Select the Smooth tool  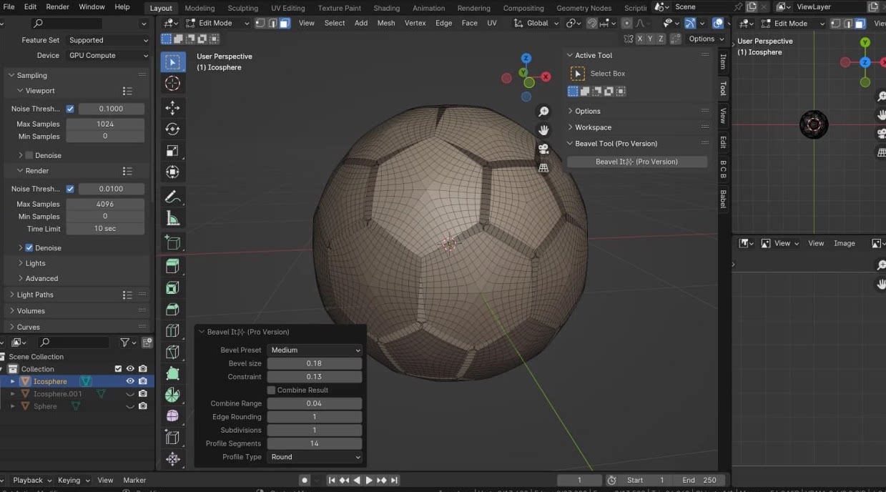pyautogui.click(x=172, y=416)
